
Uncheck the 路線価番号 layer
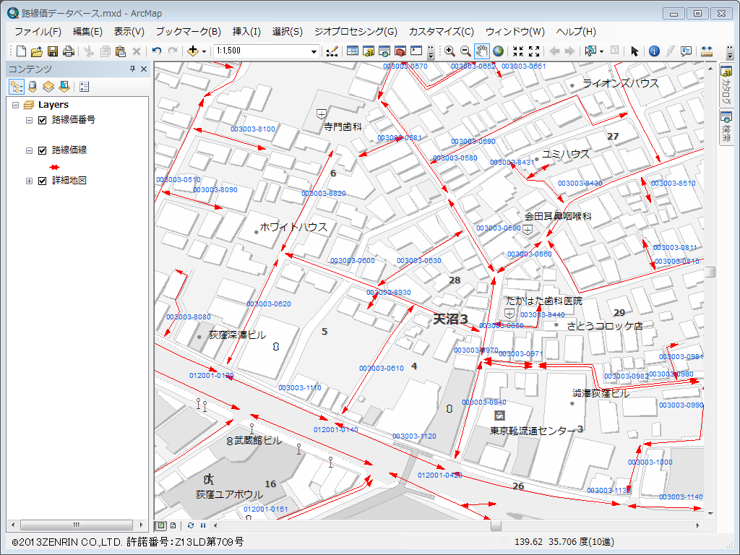42,120
